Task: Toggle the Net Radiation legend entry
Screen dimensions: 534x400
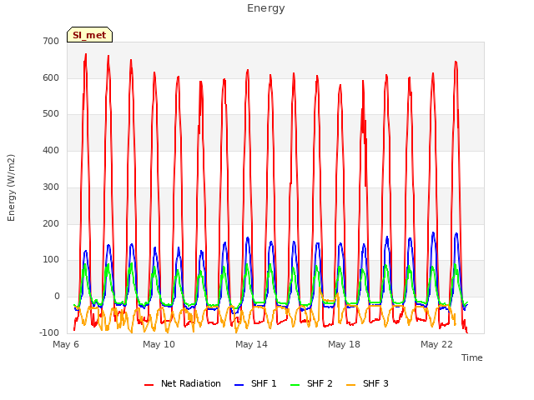Action: coord(183,383)
